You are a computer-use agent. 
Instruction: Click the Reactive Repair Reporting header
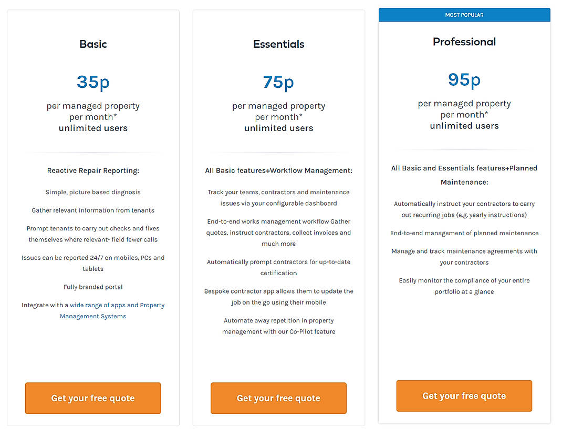point(93,170)
